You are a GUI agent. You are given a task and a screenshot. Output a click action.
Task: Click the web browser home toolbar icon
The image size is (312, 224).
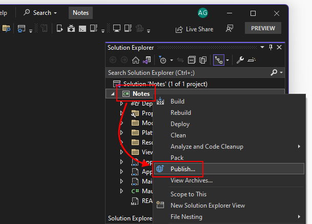pyautogui.click(x=22, y=29)
